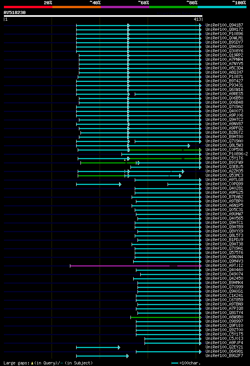The width and height of the screenshot is (250, 366).
Task: Select hit UniRef100_B9IFW9
Action: (x=224, y=162)
